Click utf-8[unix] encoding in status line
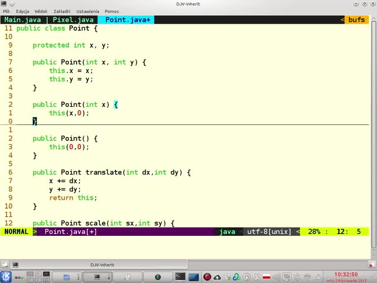The image size is (377, 283). point(269,232)
